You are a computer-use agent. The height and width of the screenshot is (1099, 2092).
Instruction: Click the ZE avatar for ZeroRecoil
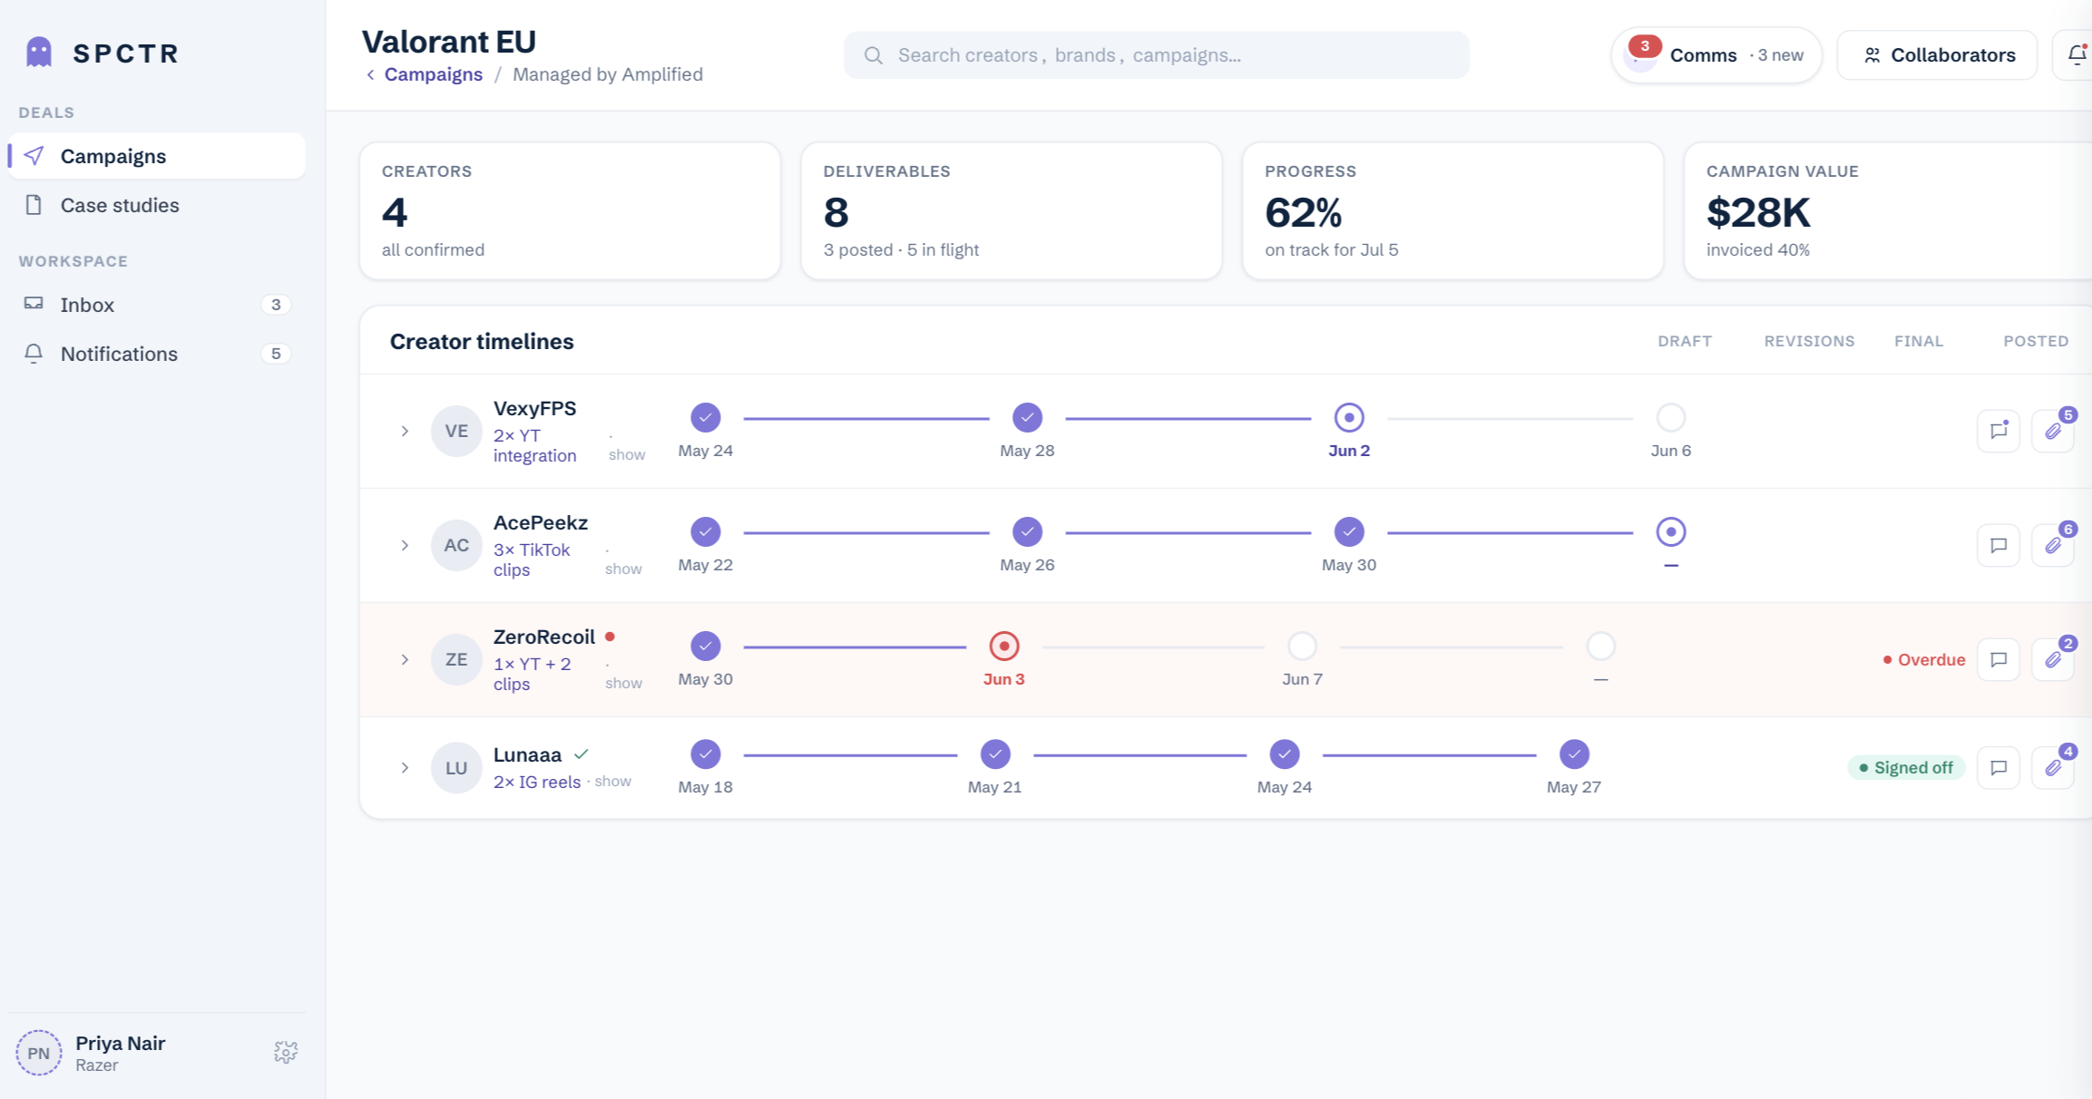point(456,659)
